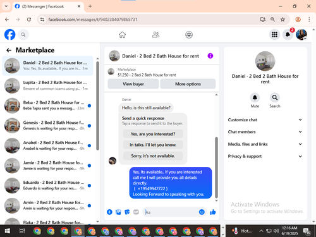Open the $1,250 listing link under Marketplace
The height and width of the screenshot is (237, 316).
(x=147, y=75)
